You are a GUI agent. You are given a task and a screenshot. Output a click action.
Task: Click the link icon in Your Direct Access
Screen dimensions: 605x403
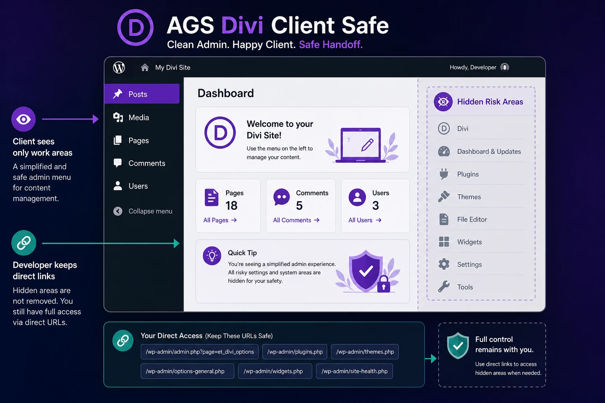click(123, 340)
